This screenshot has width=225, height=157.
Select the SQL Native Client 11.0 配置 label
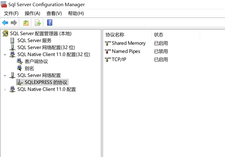(x=47, y=89)
